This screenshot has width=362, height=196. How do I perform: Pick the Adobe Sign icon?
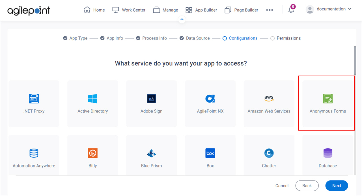152,99
